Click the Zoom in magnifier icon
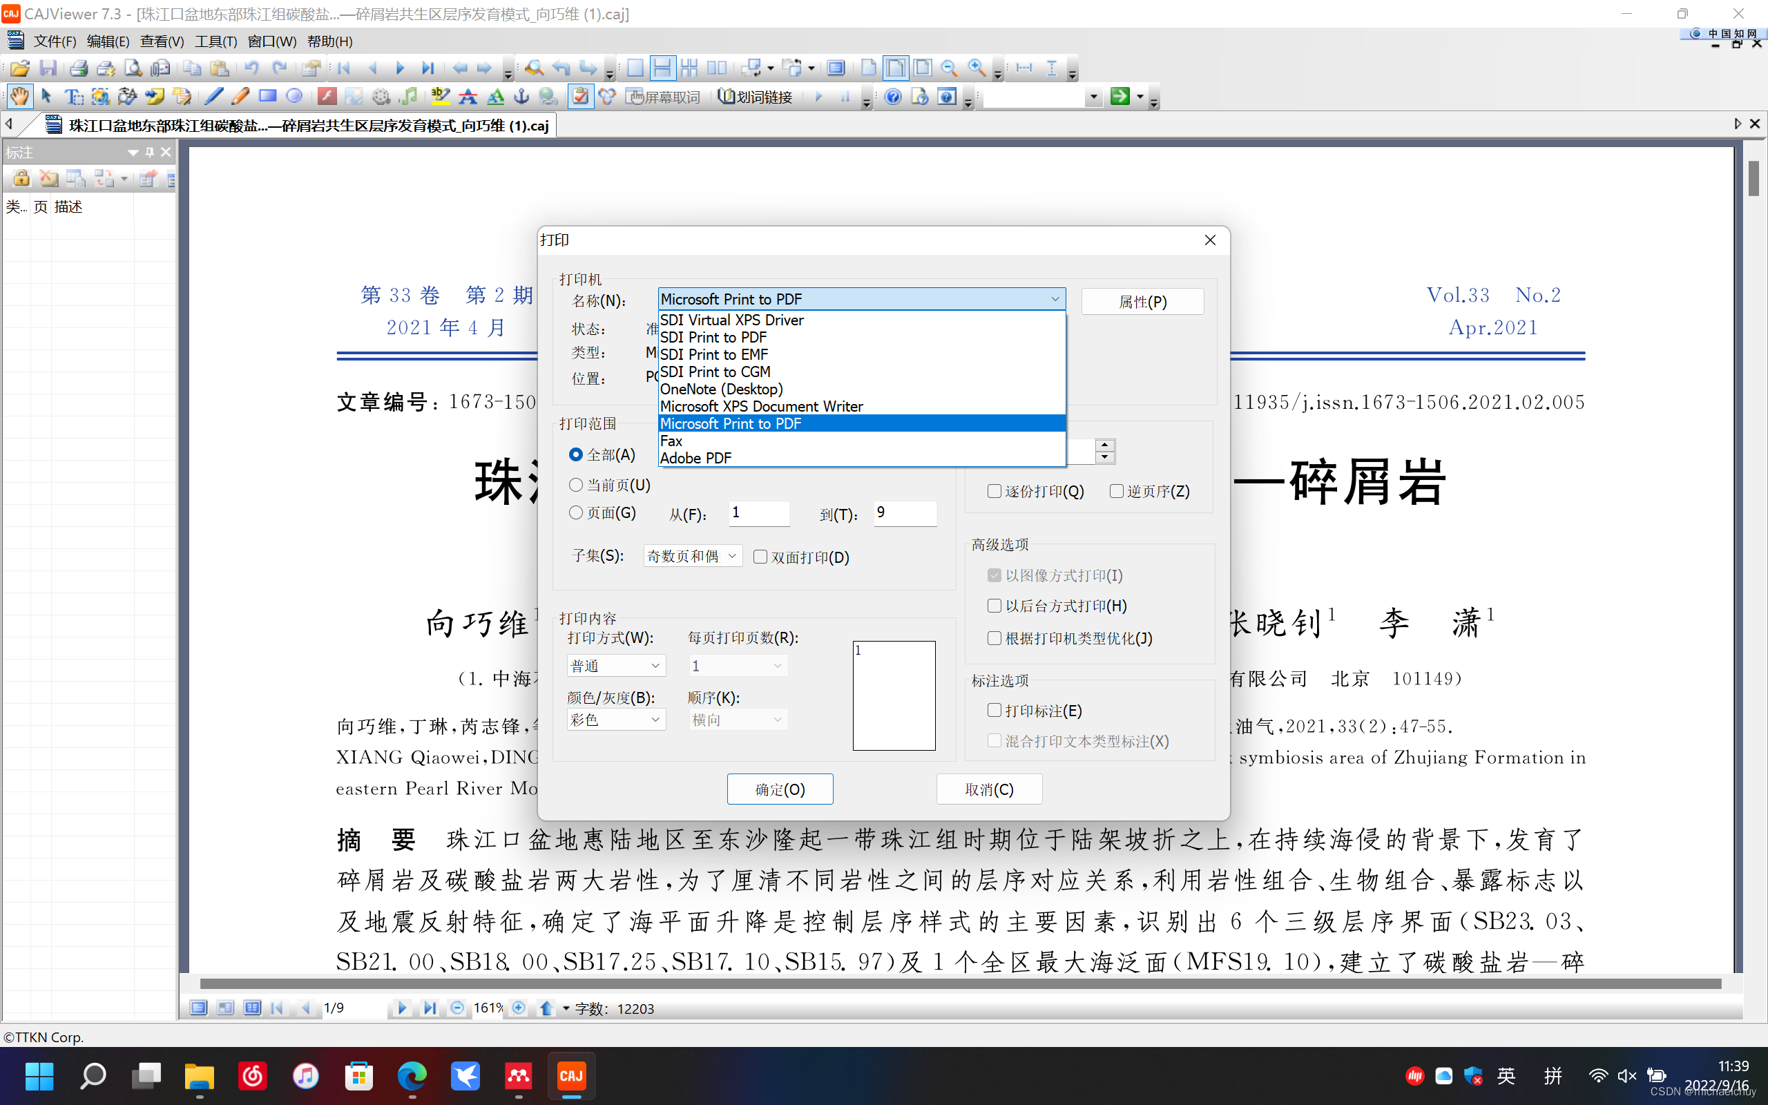 pos(977,68)
